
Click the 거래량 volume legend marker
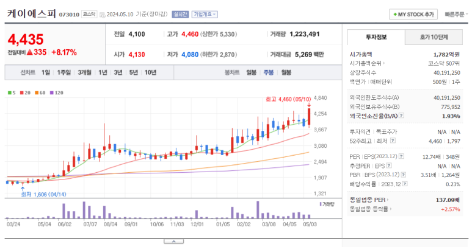pos(327,204)
